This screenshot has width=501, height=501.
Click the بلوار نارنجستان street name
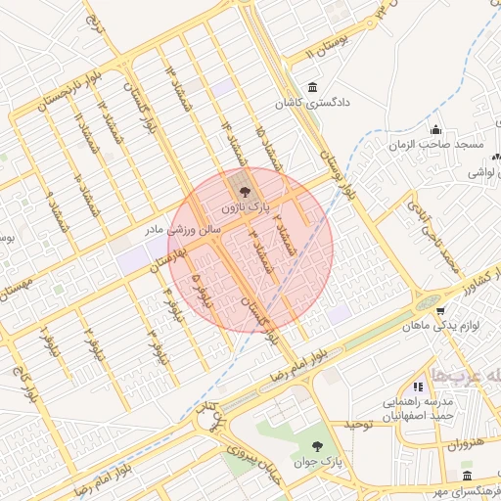[x=69, y=92]
